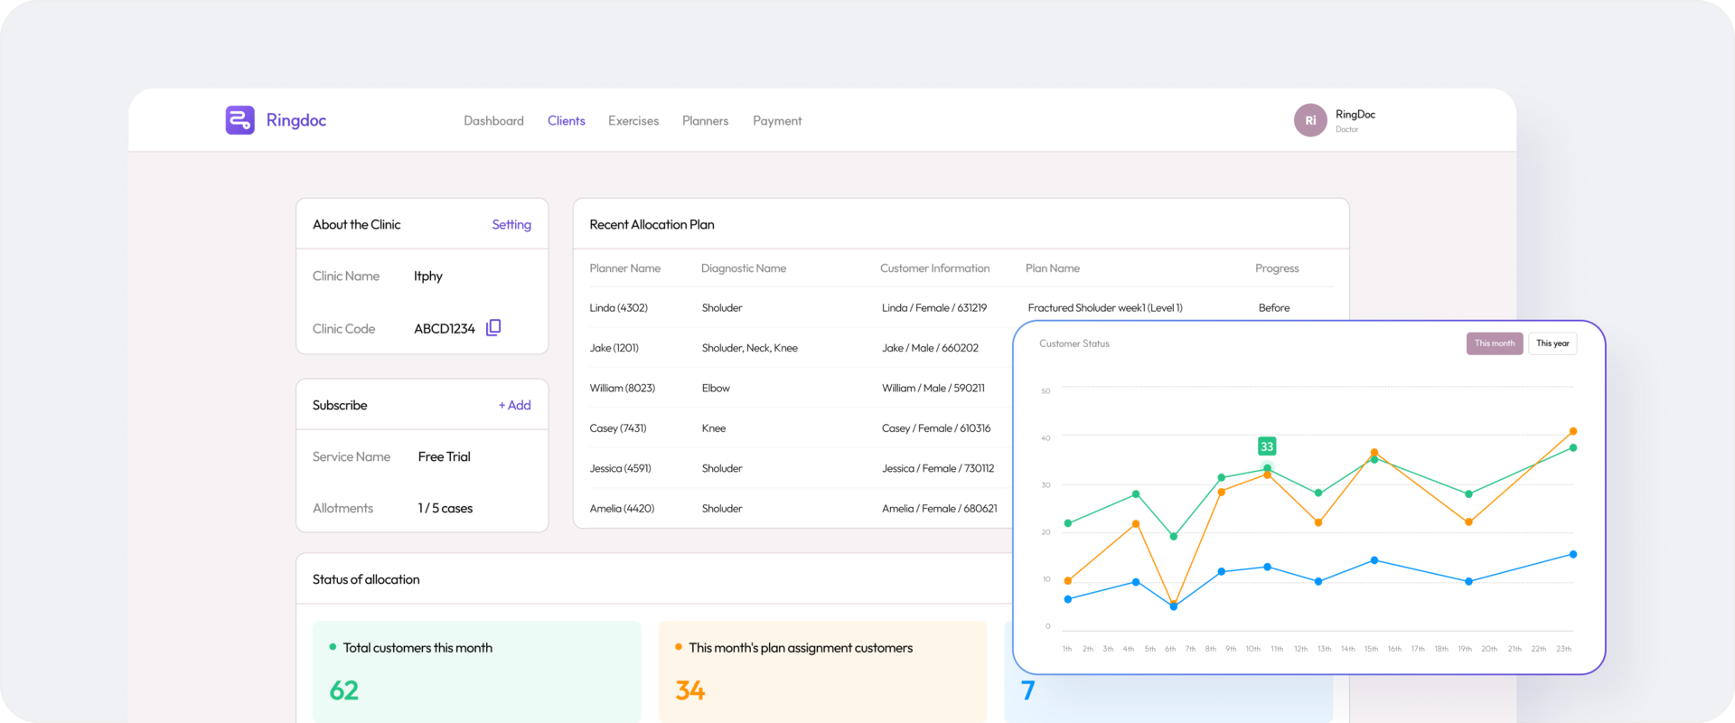This screenshot has height=723, width=1735.
Task: Click the blue data point at 1th
Action: (1068, 599)
